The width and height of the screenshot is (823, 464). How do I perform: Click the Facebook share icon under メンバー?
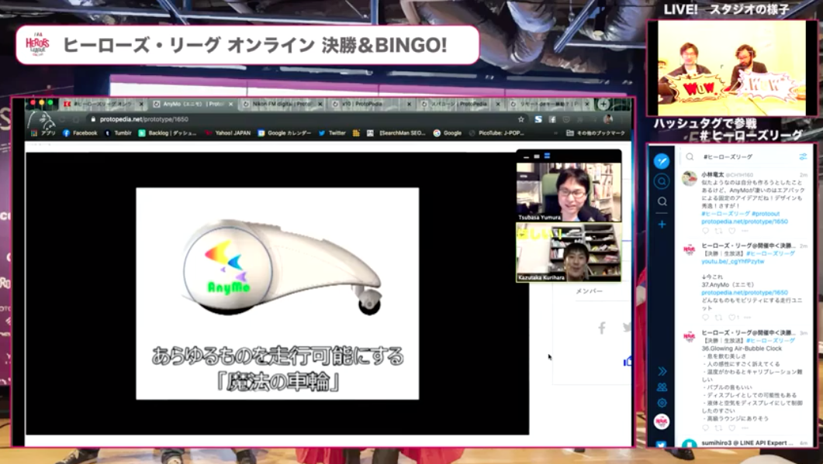(602, 328)
